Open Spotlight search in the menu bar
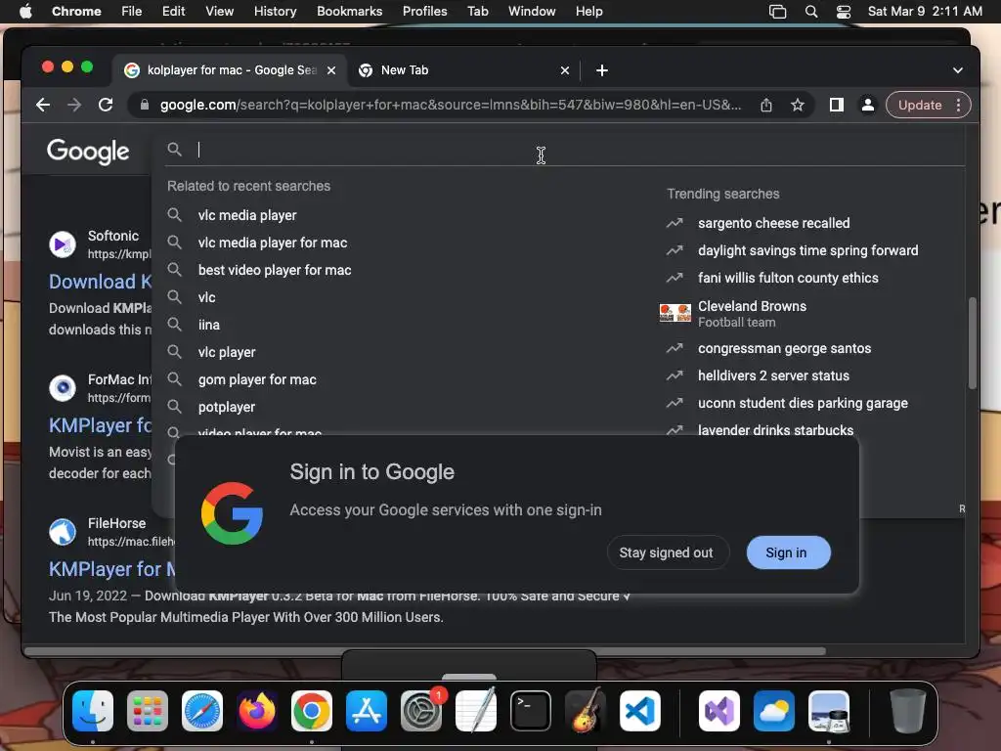Viewport: 1001px width, 751px height. [x=810, y=12]
